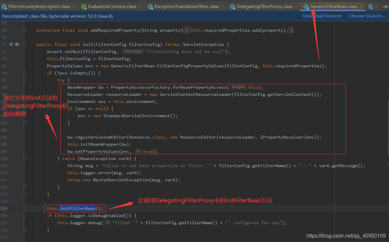Collapse init method at line 92
The height and width of the screenshot is (242, 389).
24,45
